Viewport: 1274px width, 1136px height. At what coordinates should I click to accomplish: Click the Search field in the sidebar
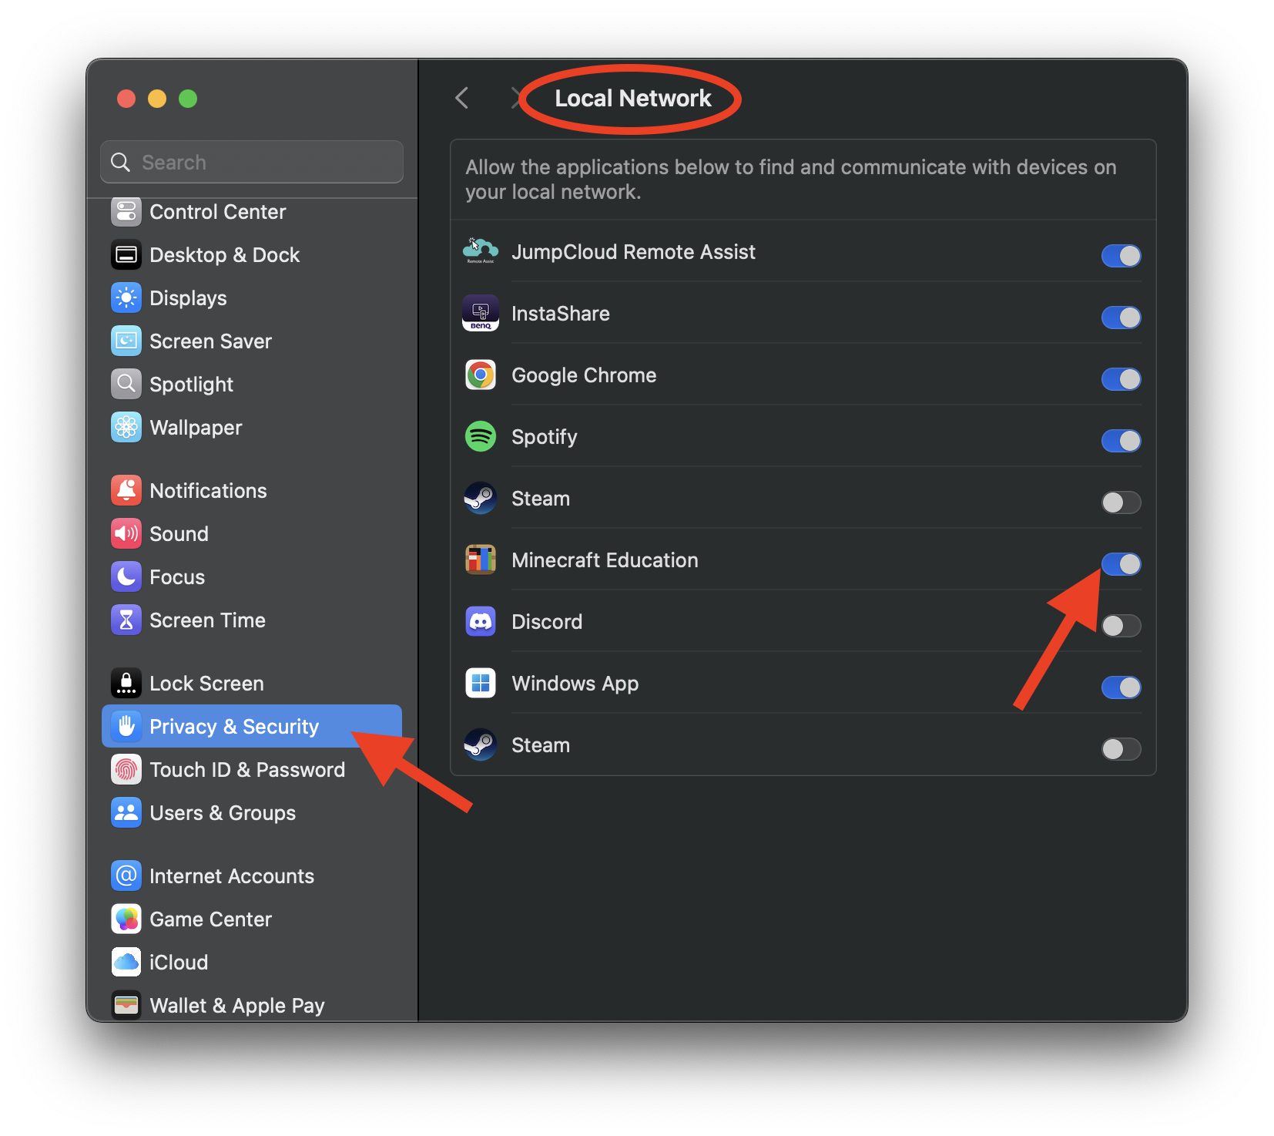point(251,162)
